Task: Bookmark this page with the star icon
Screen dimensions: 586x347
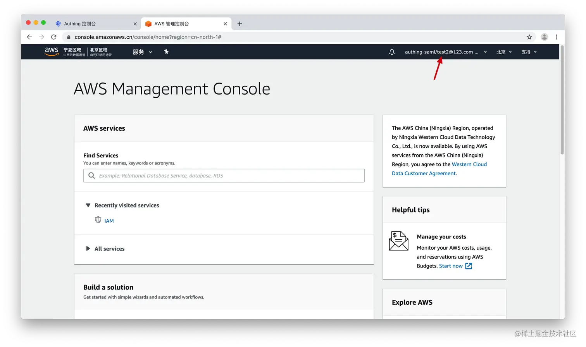Action: pos(529,37)
